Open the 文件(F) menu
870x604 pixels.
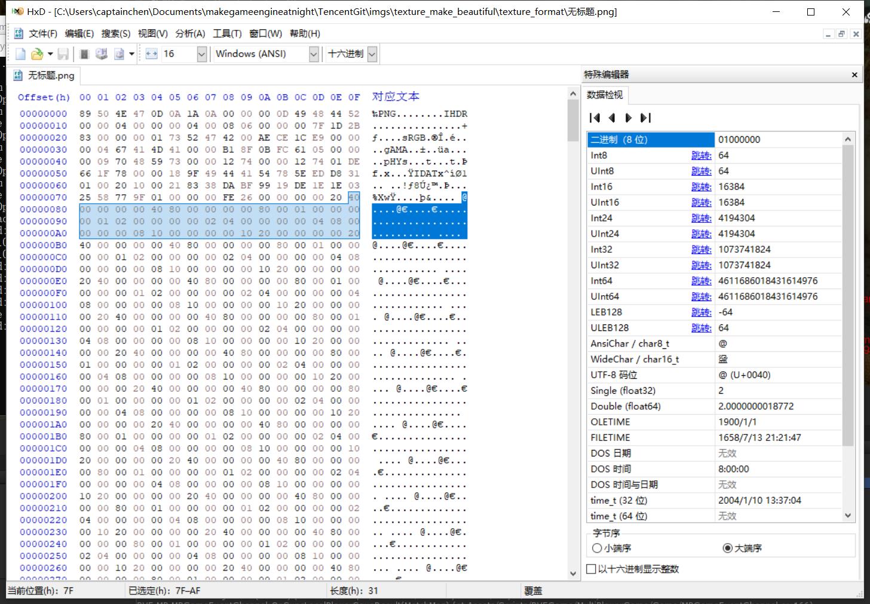pyautogui.click(x=43, y=33)
